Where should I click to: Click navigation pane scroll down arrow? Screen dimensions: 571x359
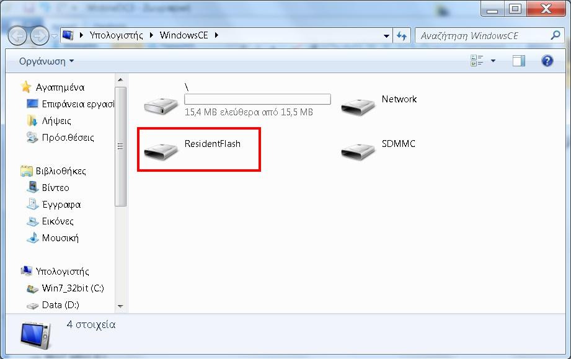[120, 306]
